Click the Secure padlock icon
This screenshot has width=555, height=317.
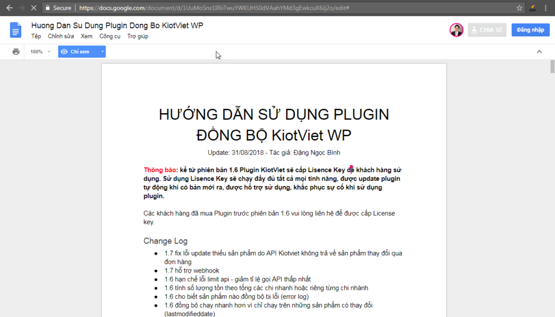(48, 8)
